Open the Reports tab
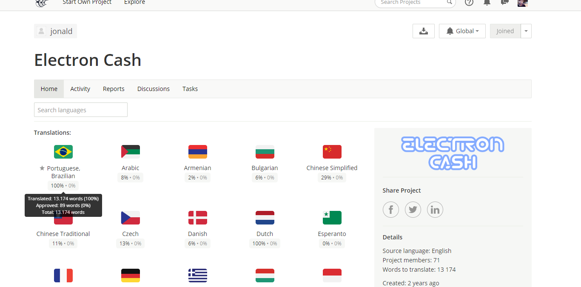 click(x=114, y=89)
